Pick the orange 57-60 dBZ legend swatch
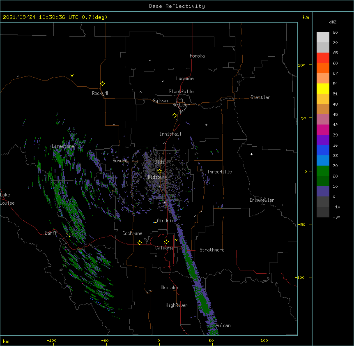This screenshot has height=346, width=354. (x=323, y=68)
